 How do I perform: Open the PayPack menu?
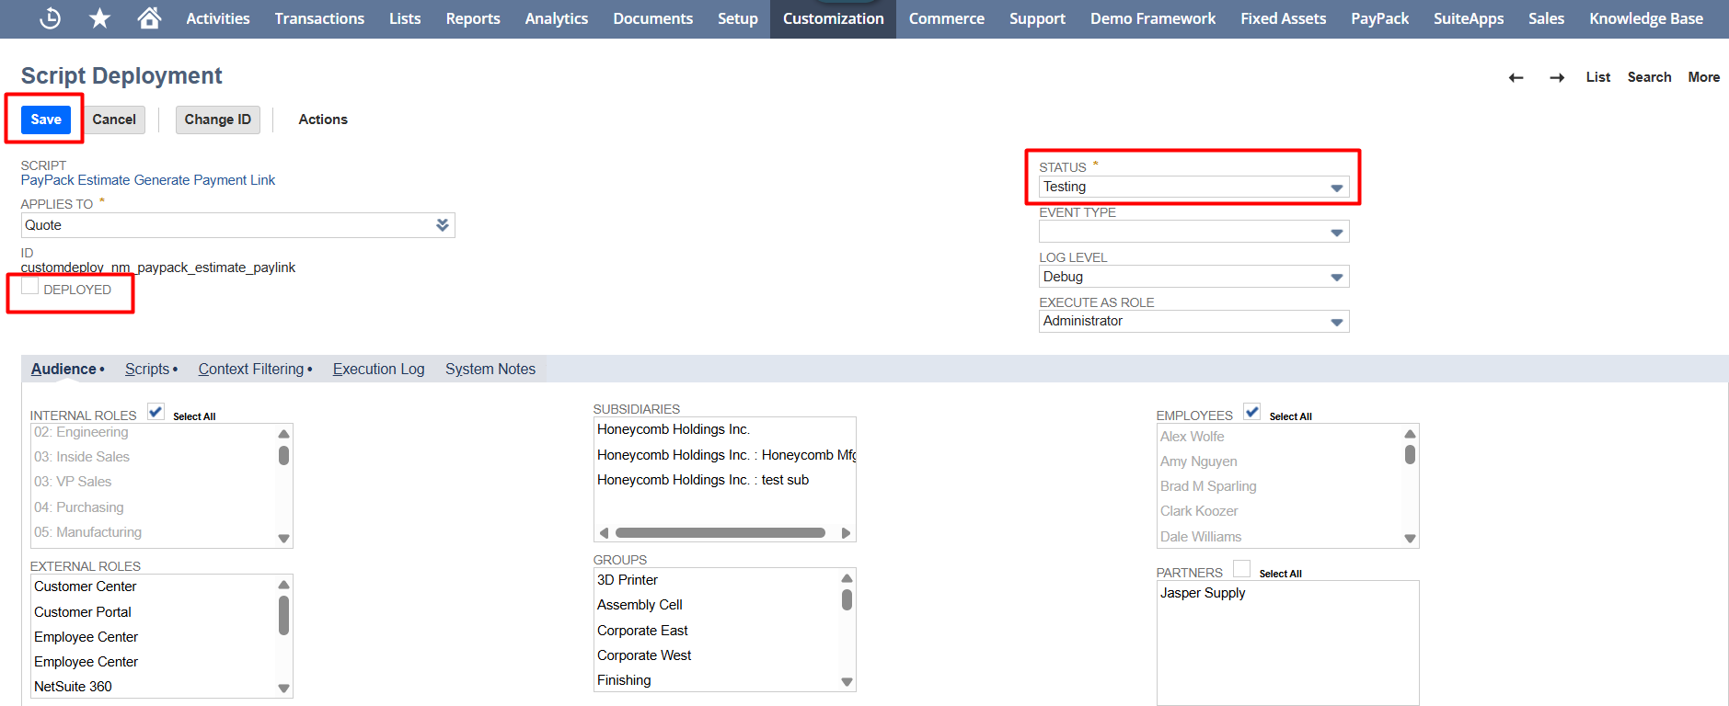pos(1379,18)
